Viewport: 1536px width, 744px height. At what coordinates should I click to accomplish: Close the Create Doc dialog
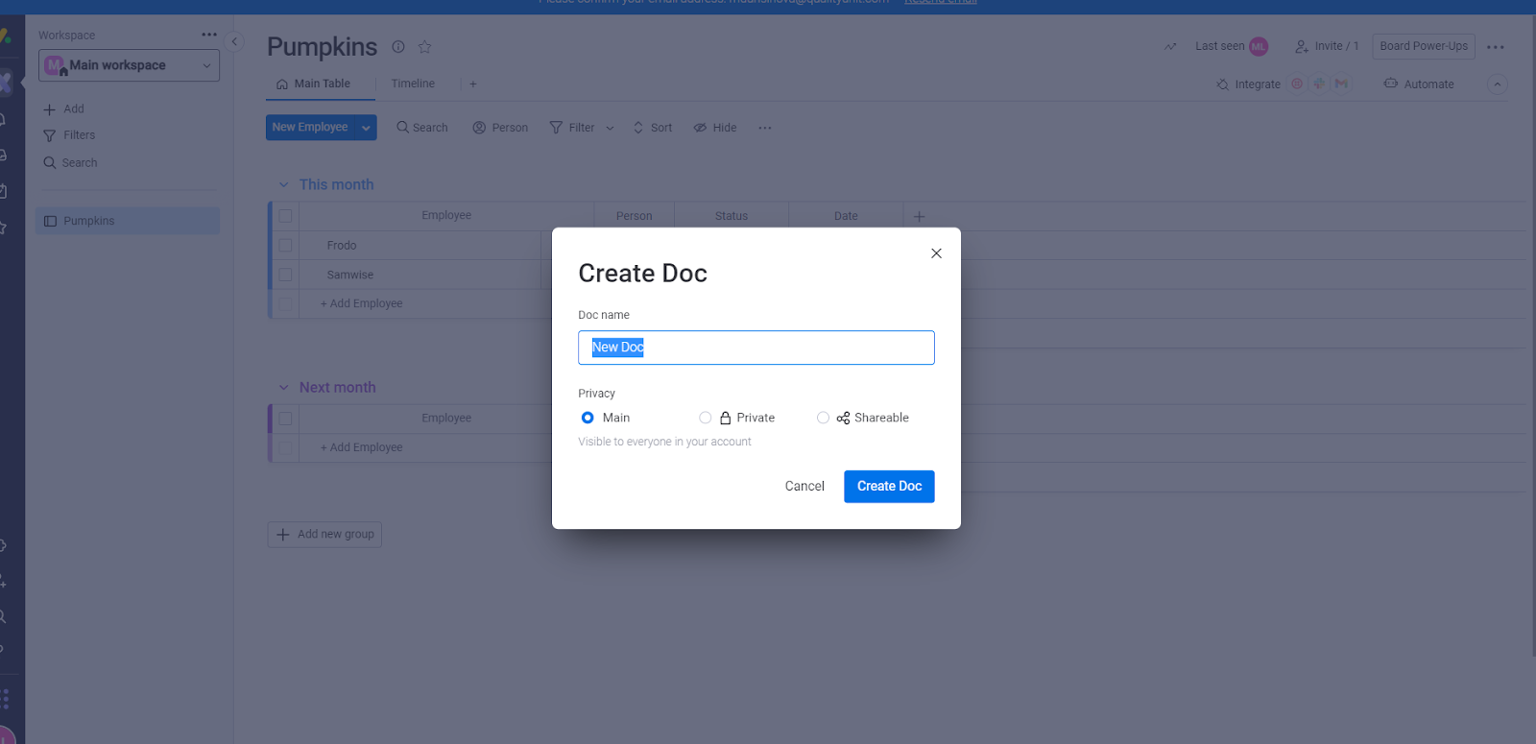(x=936, y=253)
